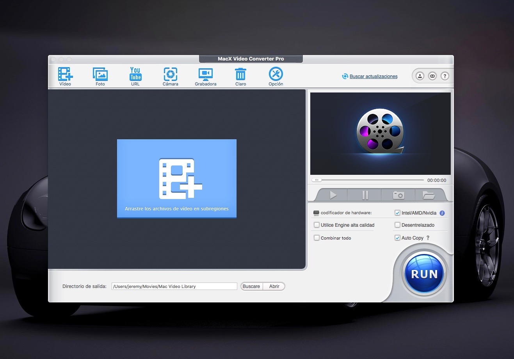
Task: Open the user account icon
Action: tap(420, 76)
